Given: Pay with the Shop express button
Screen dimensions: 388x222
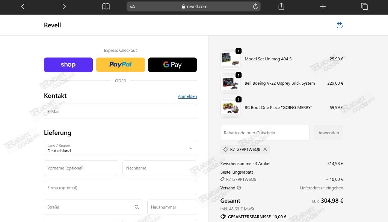Looking at the screenshot, I should tap(68, 64).
